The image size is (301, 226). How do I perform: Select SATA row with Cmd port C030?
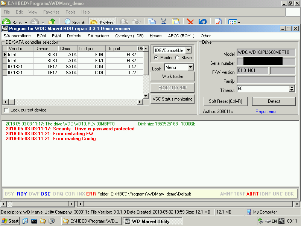click(73, 73)
